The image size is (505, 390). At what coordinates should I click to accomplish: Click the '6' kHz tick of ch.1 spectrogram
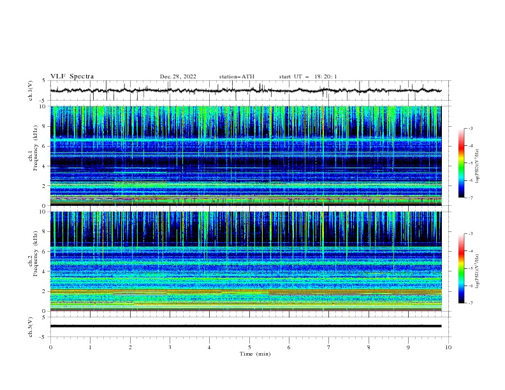click(x=44, y=146)
